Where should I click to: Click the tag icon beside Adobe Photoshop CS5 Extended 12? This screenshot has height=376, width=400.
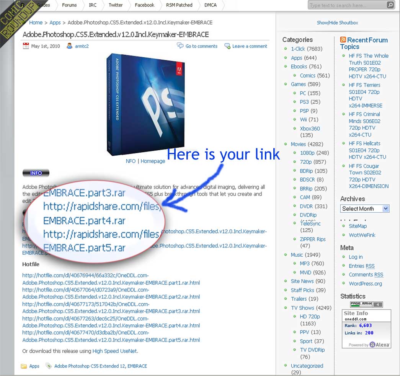(48, 366)
